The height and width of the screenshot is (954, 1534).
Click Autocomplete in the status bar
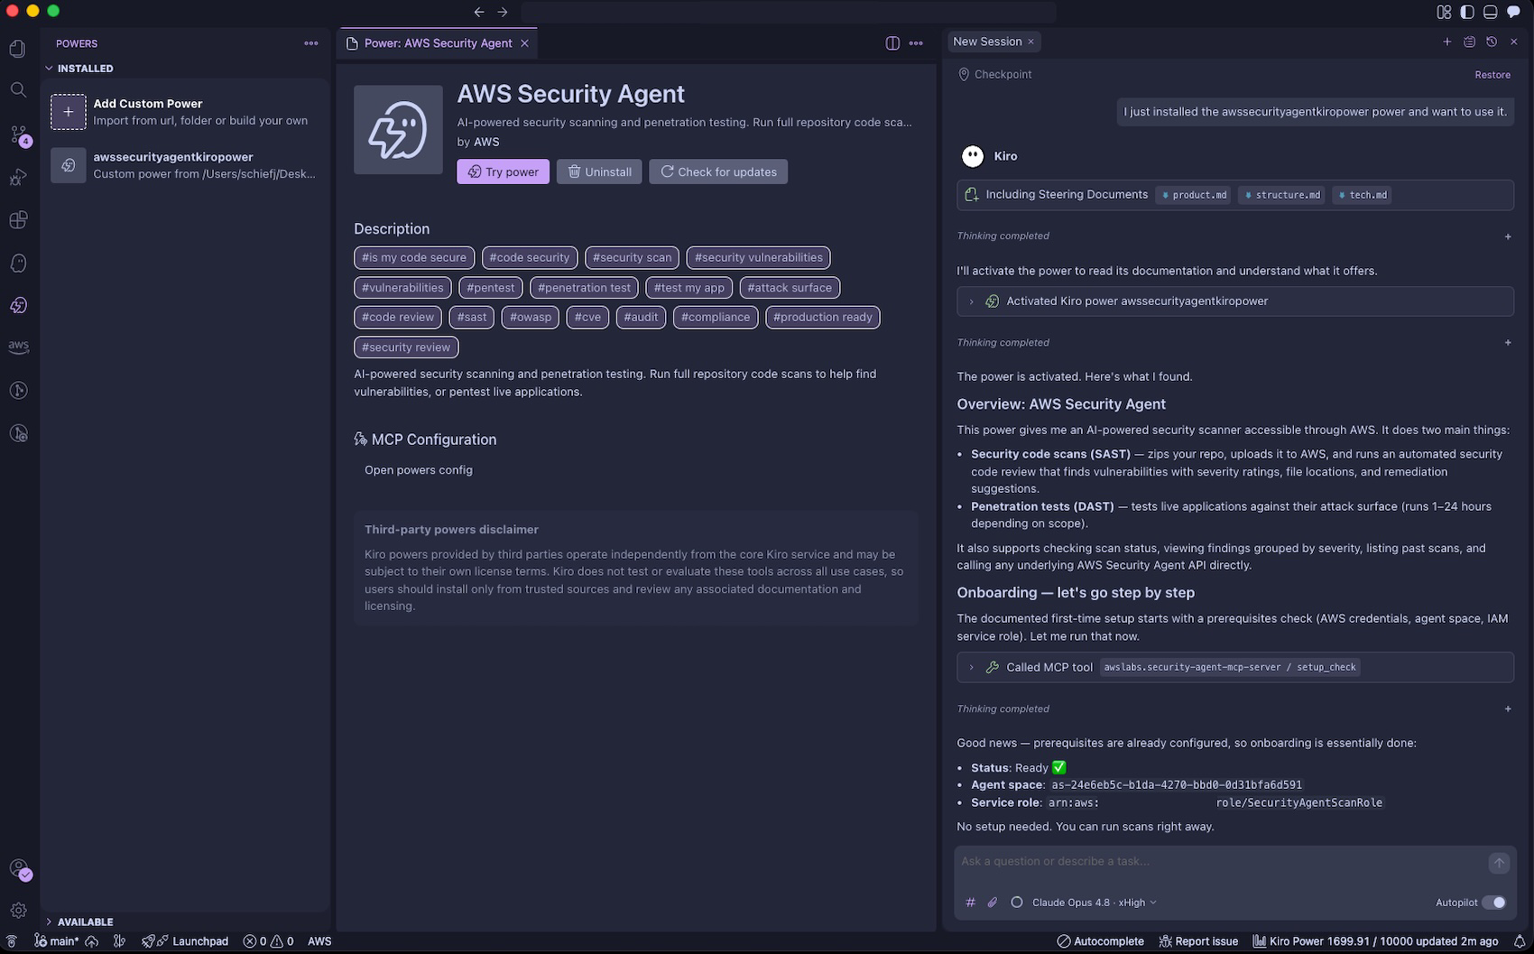pyautogui.click(x=1100, y=941)
